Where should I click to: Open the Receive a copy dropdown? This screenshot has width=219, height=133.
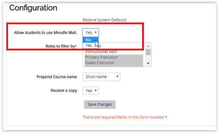(x=91, y=91)
